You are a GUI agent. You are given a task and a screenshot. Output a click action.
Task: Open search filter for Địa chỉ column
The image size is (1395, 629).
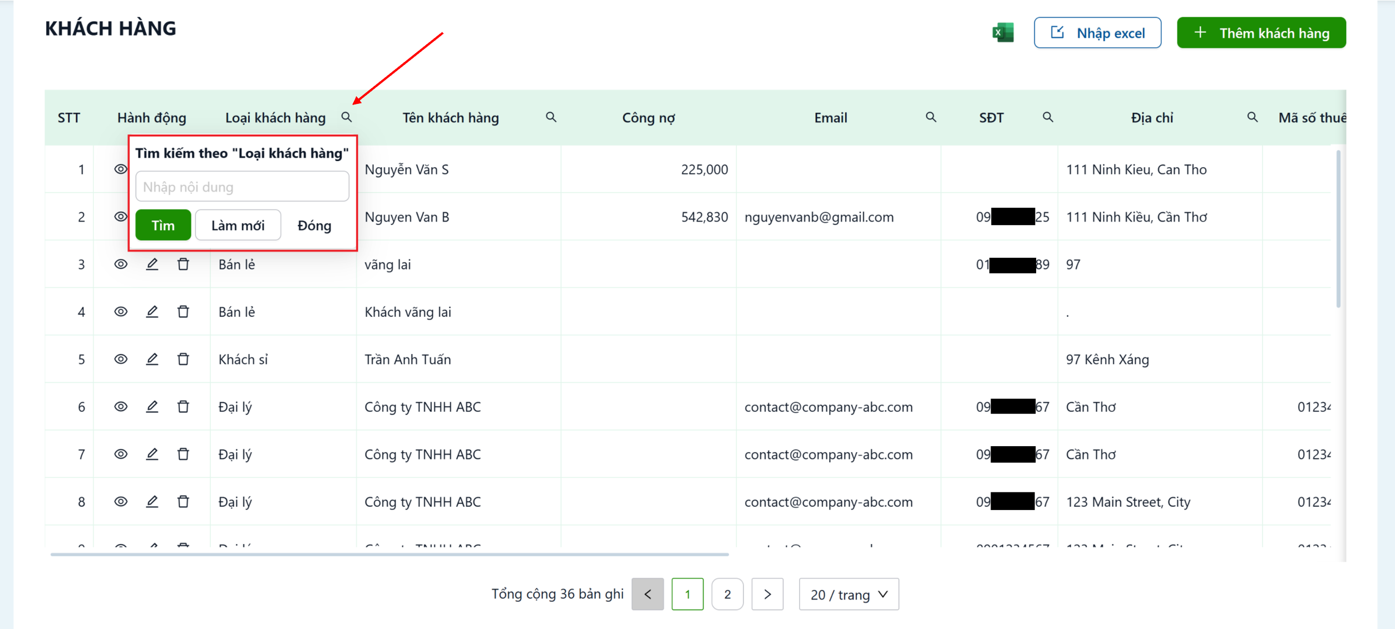tap(1253, 117)
